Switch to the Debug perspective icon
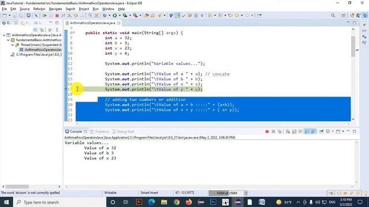The height and width of the screenshot is (207, 369). (x=365, y=16)
